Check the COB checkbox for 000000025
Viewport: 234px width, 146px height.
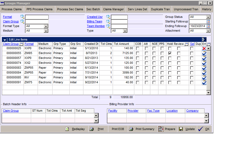(x=138, y=49)
